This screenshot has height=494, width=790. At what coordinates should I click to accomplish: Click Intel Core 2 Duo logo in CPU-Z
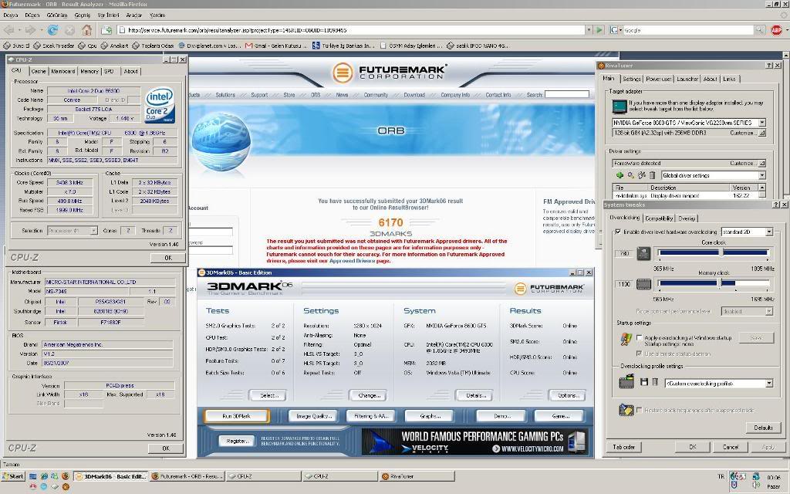click(160, 105)
